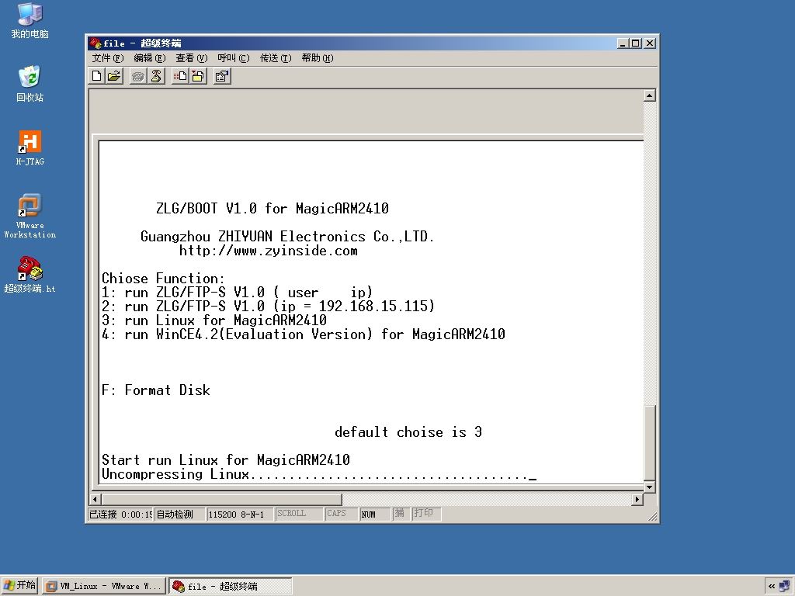Click the 'default choise is 3' text
Image resolution: width=795 pixels, height=596 pixels.
pyautogui.click(x=408, y=432)
